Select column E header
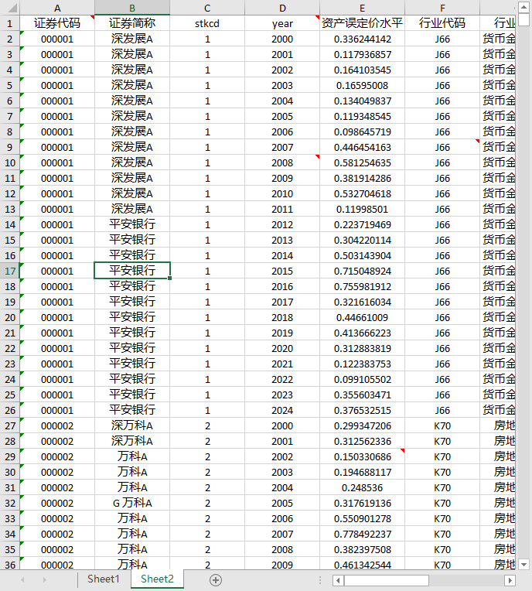This screenshot has width=532, height=591. pos(362,8)
